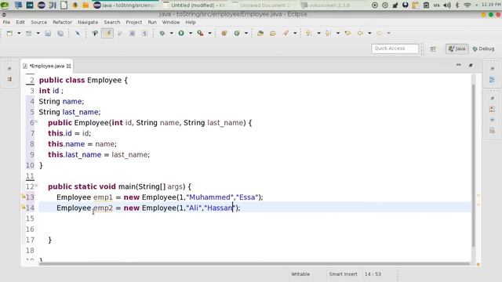This screenshot has width=502, height=282.
Task: Toggle Mark Occurrences highlighter button
Action: tap(107, 33)
